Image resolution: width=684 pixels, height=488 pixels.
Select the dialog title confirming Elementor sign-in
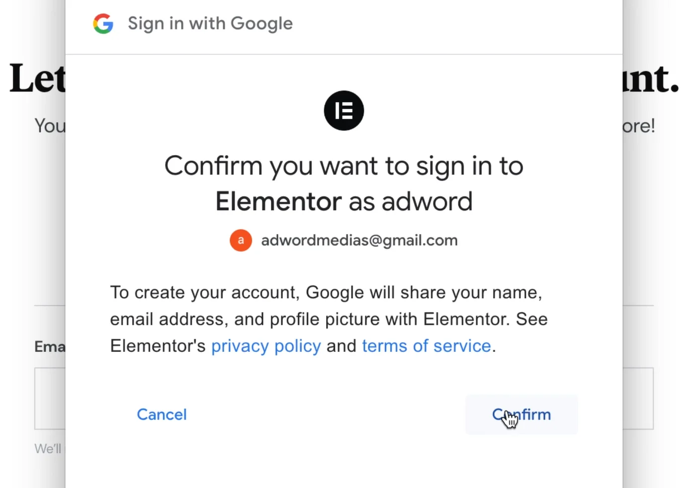pos(344,183)
